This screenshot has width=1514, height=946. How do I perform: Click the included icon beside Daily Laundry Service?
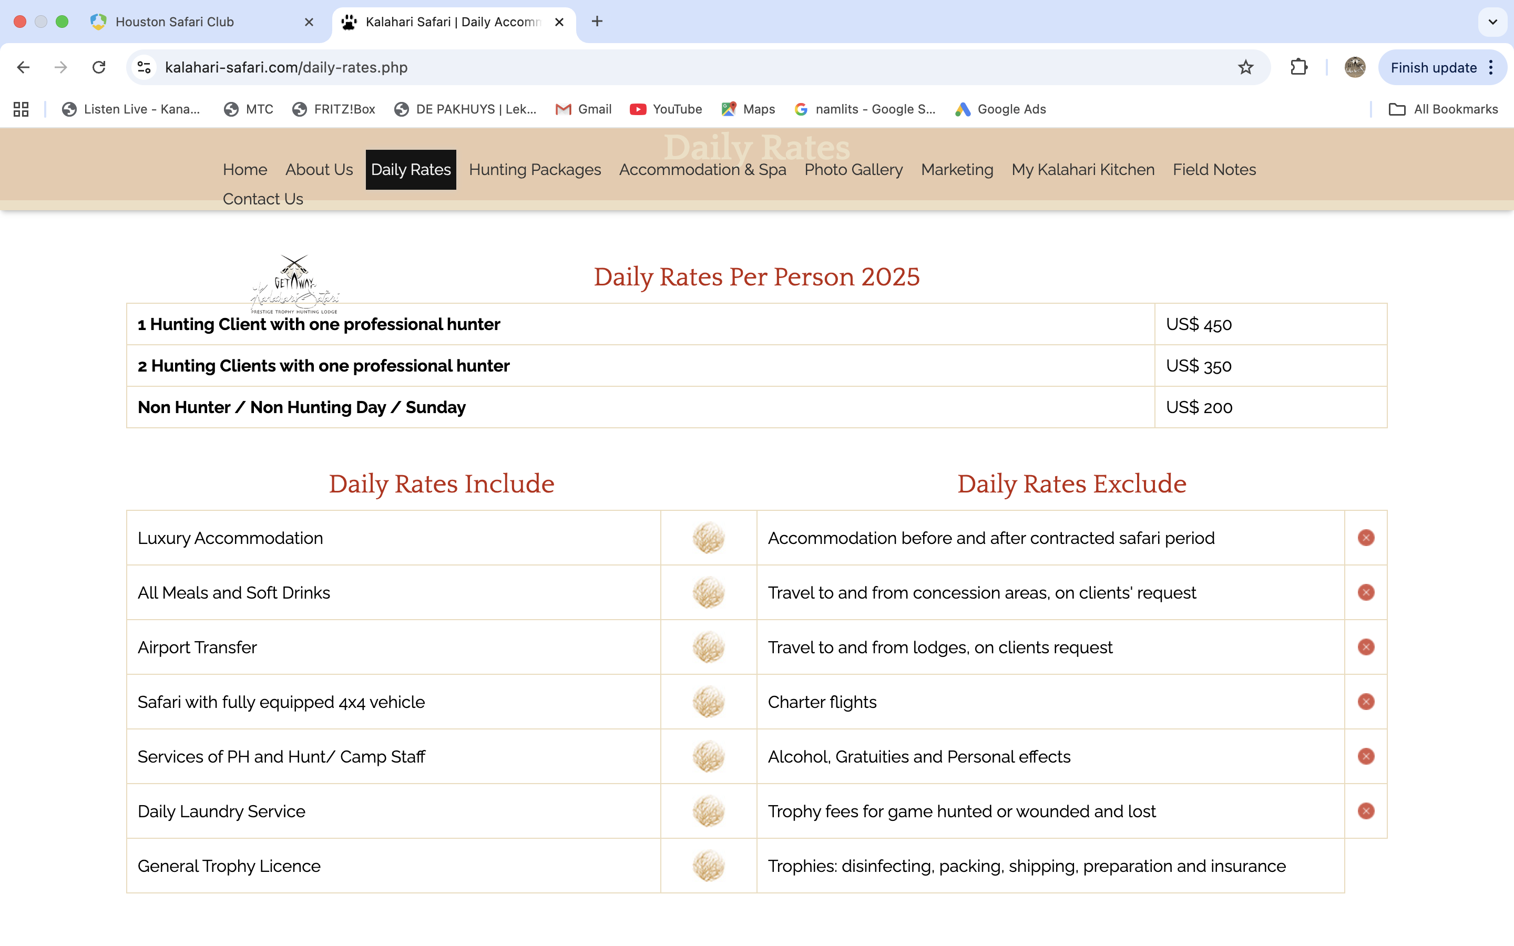(708, 811)
